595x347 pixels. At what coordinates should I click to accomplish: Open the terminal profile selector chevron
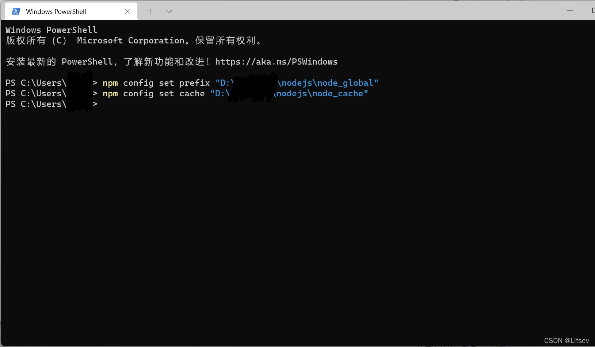[x=169, y=11]
